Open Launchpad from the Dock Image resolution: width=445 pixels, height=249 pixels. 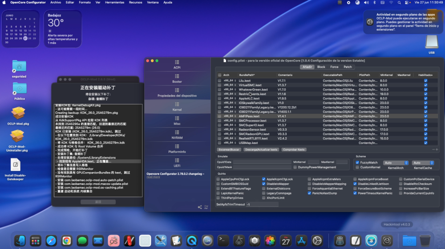pos(36,241)
